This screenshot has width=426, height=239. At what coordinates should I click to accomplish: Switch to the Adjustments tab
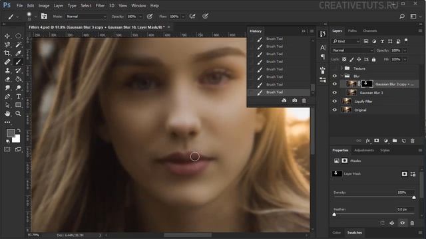click(x=364, y=150)
